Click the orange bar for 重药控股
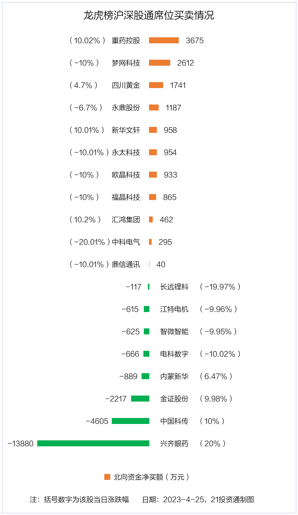This screenshot has width=298, height=515. (164, 40)
